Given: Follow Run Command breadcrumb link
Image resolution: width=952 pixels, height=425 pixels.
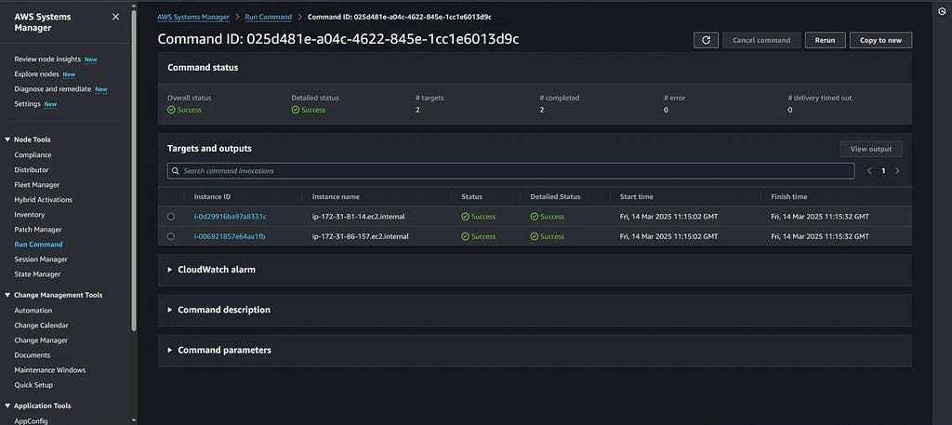Looking at the screenshot, I should 269,17.
